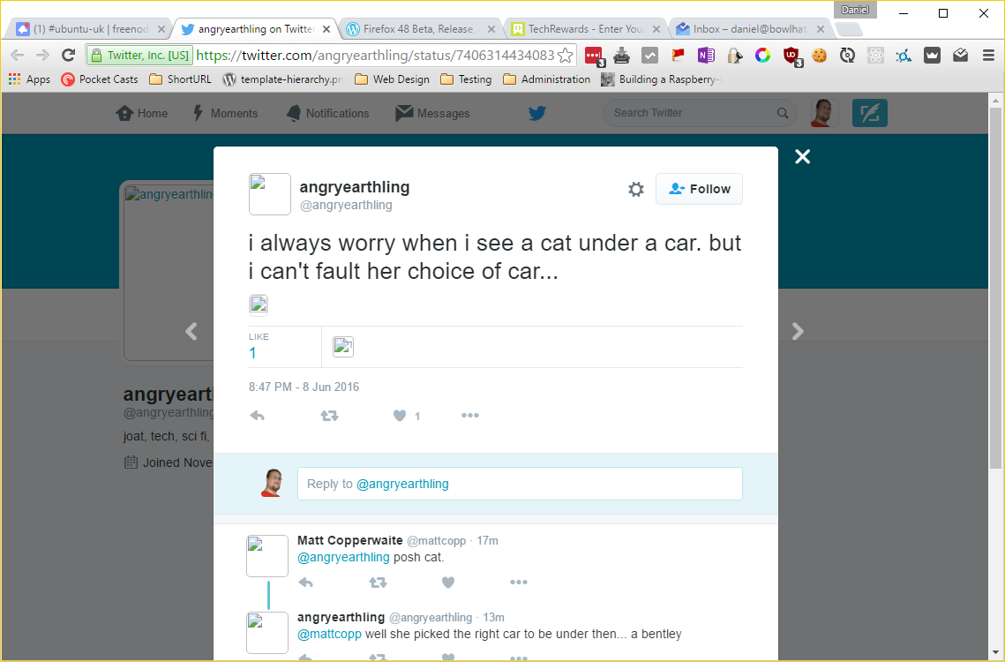
Task: Retweet the main angryearthling tweet
Action: pos(329,416)
